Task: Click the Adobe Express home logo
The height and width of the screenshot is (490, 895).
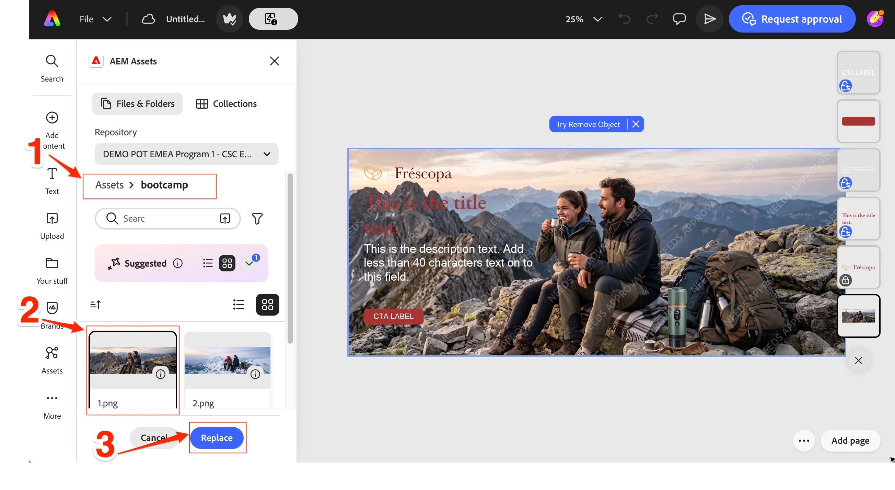Action: (x=52, y=19)
